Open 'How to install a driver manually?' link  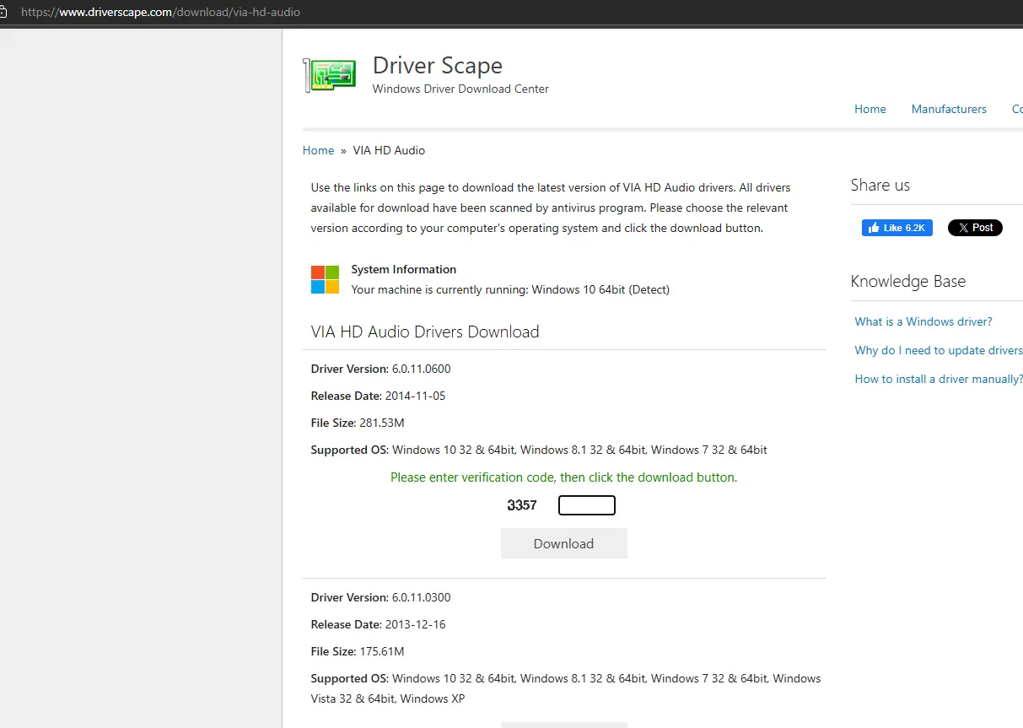[939, 379]
